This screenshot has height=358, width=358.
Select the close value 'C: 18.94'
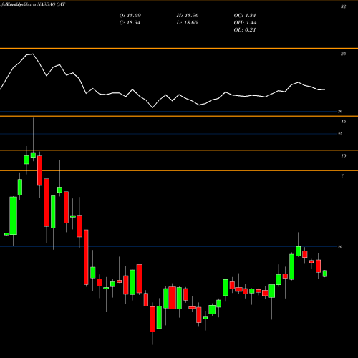[x=130, y=23]
